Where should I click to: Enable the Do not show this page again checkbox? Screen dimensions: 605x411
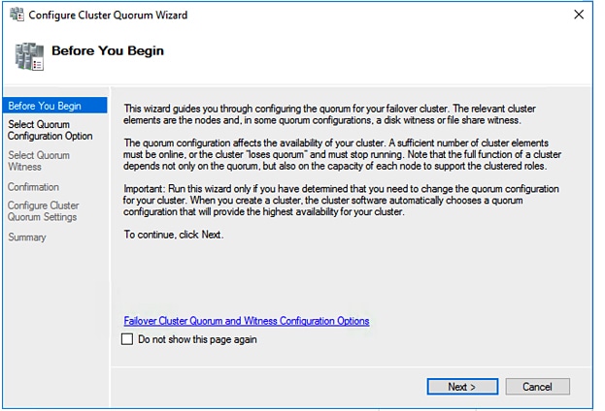coord(127,340)
